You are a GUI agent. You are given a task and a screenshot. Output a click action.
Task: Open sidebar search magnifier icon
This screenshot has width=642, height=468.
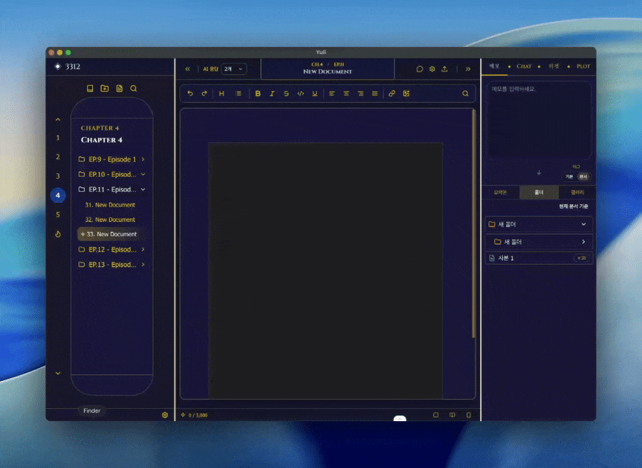tap(133, 88)
